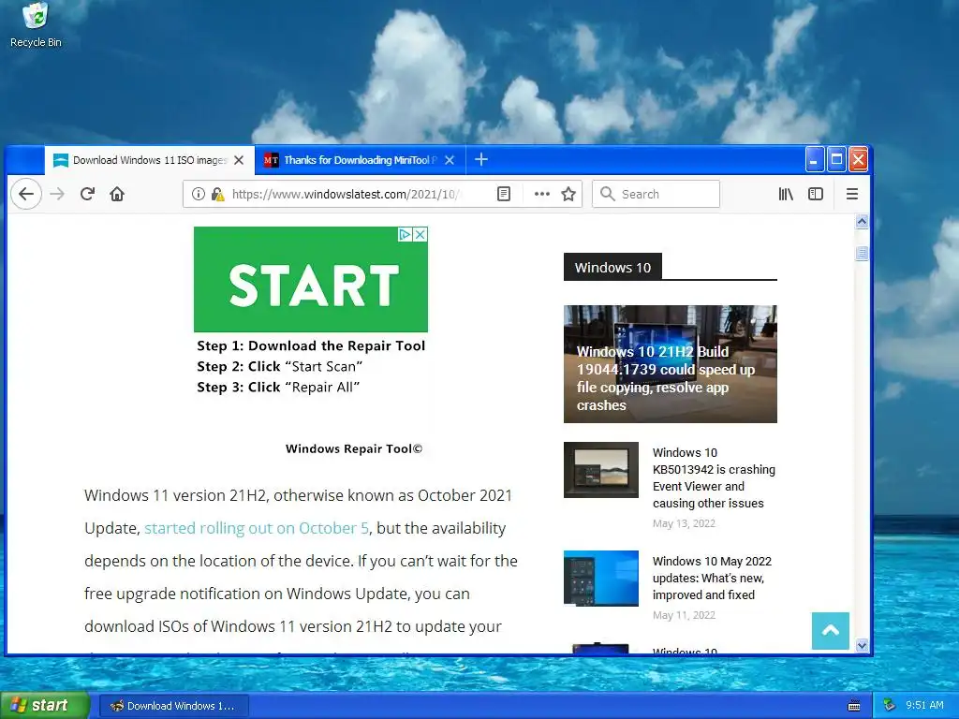Dismiss the ad with its X icon
This screenshot has width=959, height=719.
point(420,234)
